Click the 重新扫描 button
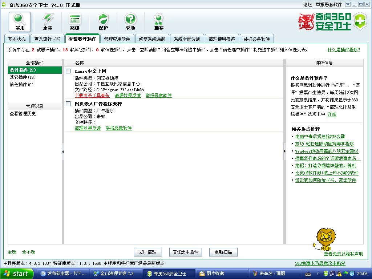 tap(223, 252)
